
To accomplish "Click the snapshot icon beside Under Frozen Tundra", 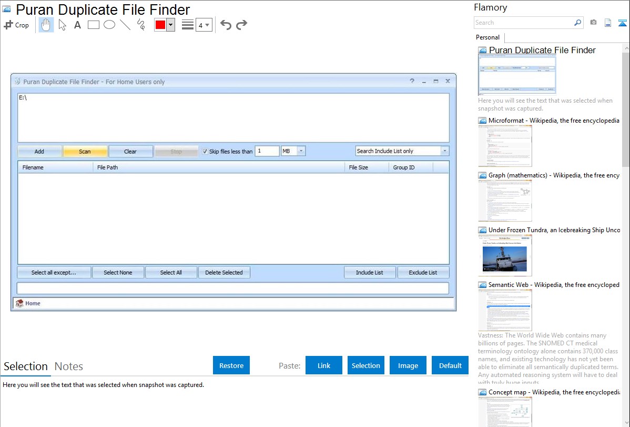I will coord(482,230).
